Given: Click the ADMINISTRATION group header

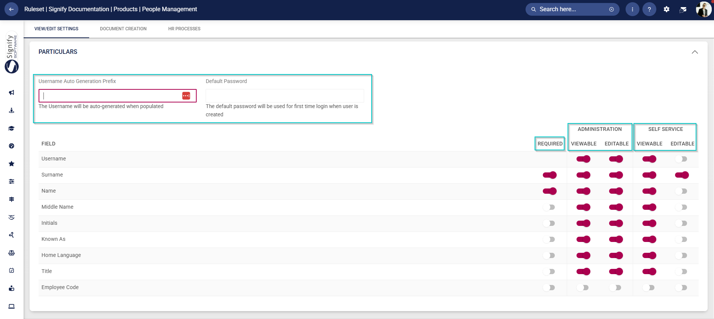Looking at the screenshot, I should (x=600, y=129).
